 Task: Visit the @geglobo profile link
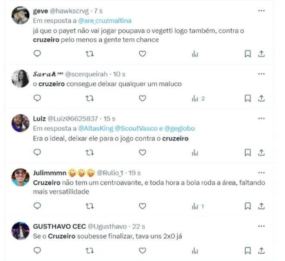[x=179, y=128]
